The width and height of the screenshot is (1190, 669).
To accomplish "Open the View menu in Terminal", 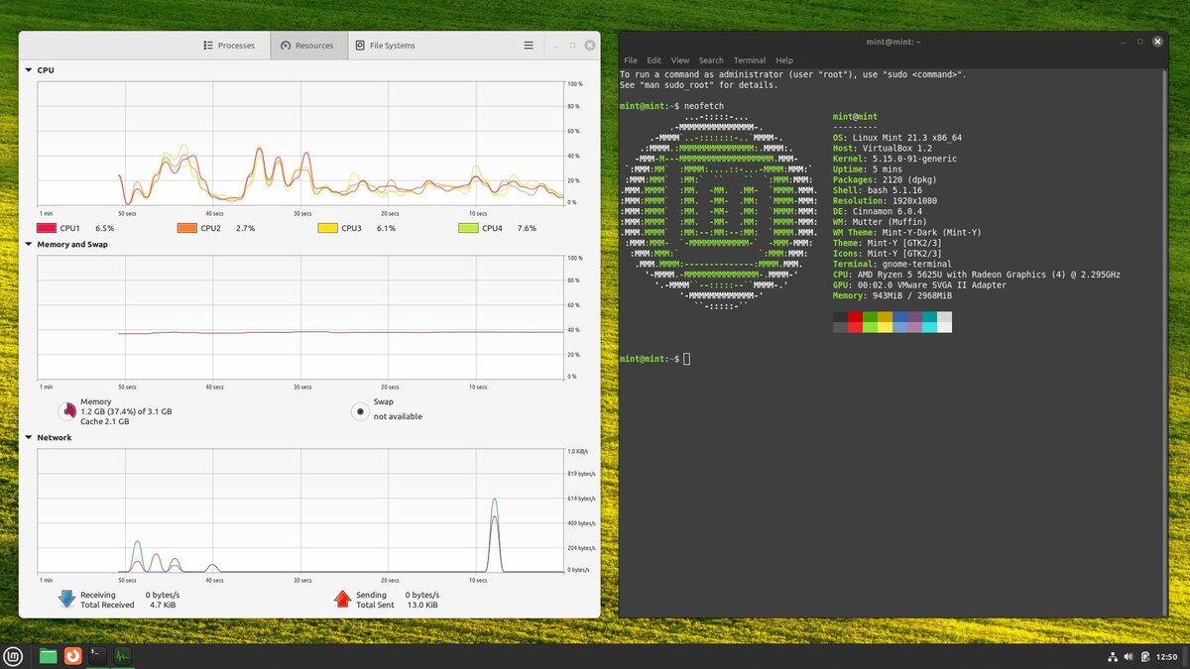I will click(680, 60).
